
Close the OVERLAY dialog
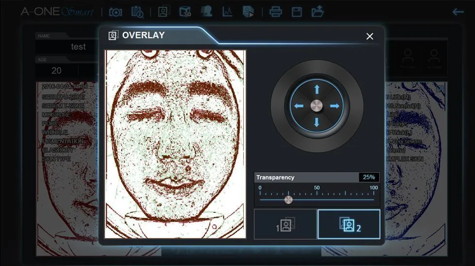370,36
